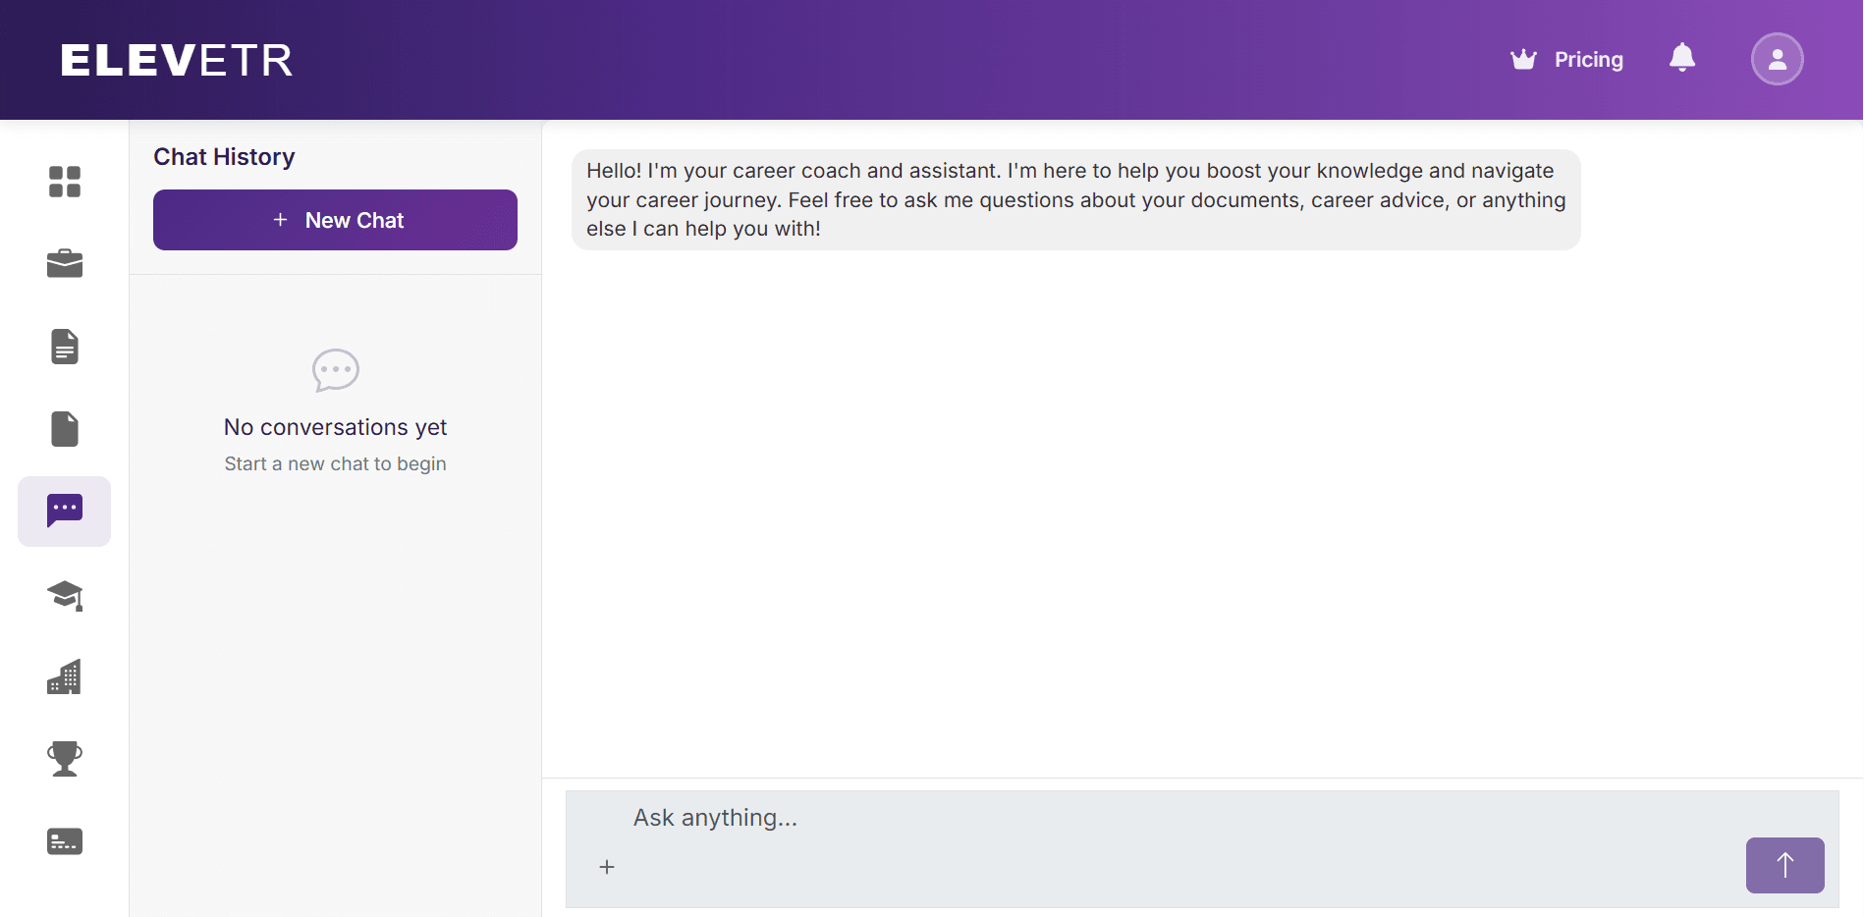
Task: Open the card icon at sidebar bottom
Action: 65,841
